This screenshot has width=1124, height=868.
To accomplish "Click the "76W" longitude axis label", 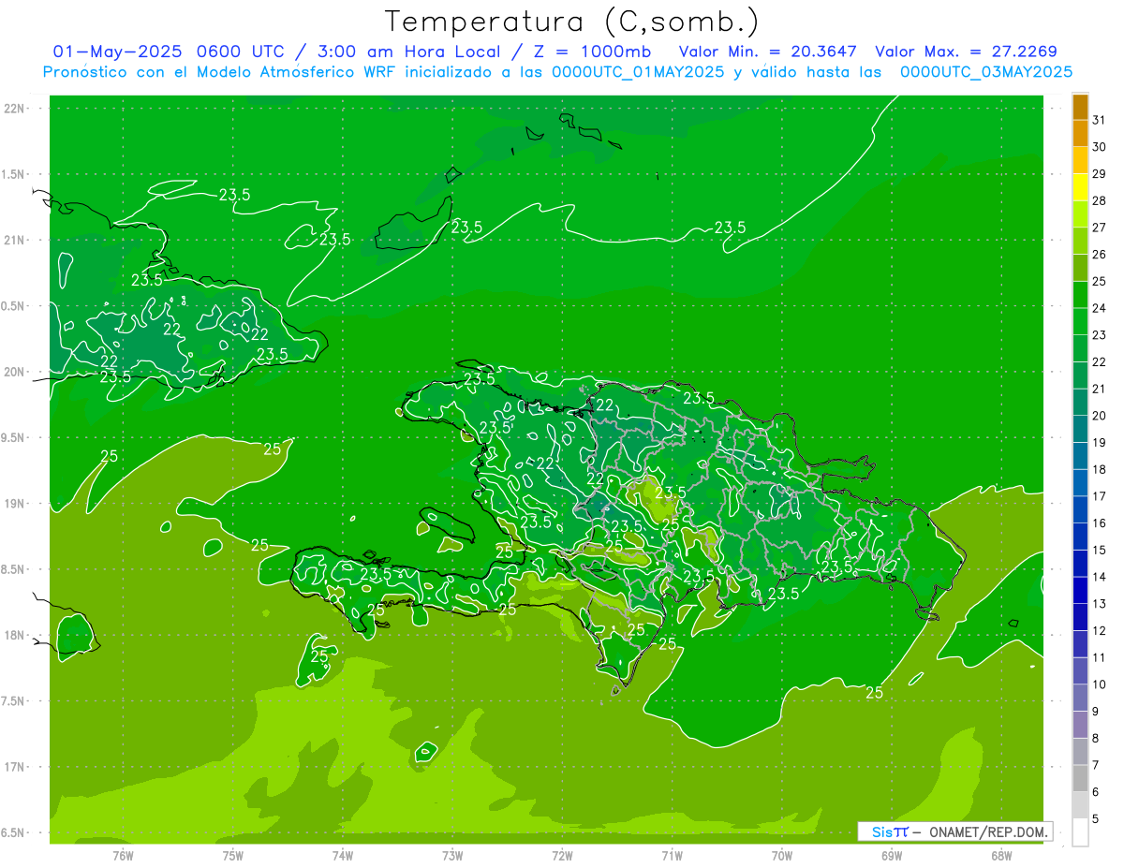I will [123, 855].
